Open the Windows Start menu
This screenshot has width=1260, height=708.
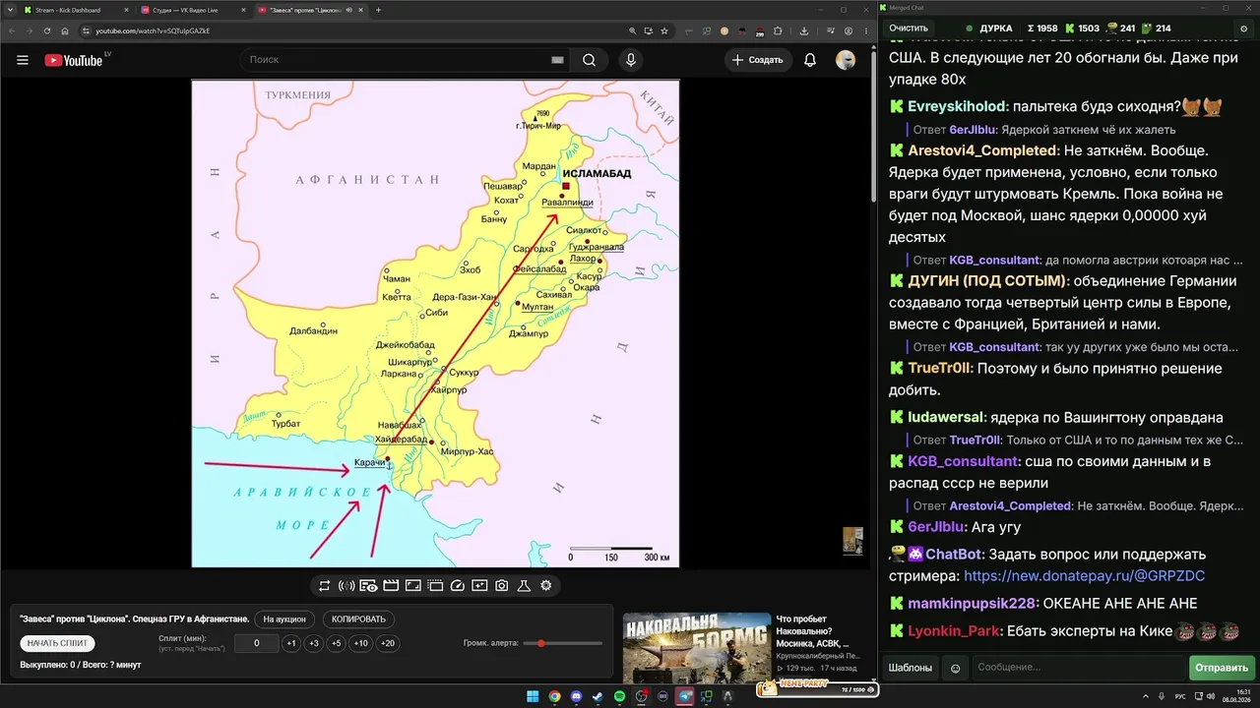533,696
